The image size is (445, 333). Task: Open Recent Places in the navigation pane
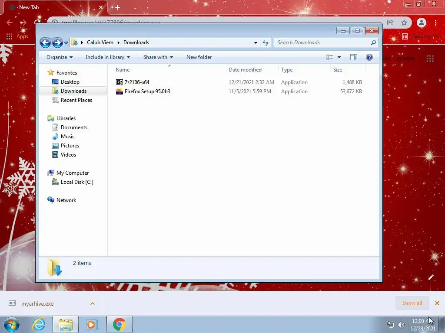pyautogui.click(x=76, y=100)
